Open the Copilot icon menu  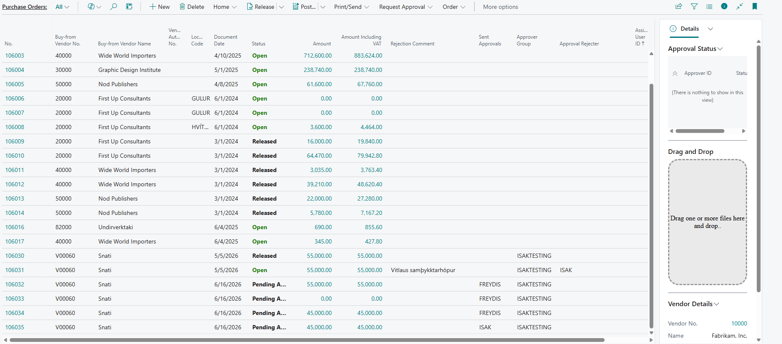click(x=94, y=7)
